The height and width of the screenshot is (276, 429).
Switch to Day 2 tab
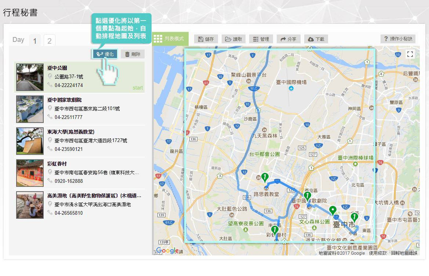(x=50, y=41)
